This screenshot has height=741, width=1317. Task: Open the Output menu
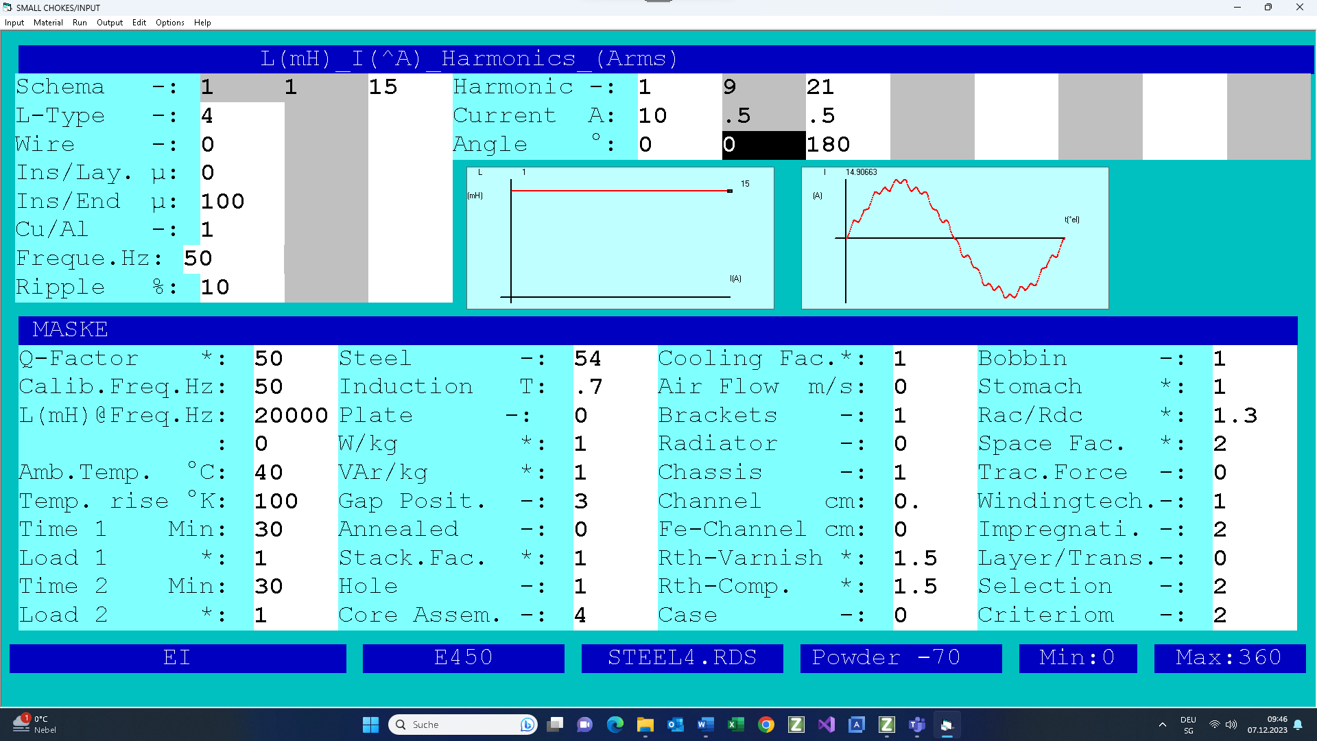click(x=110, y=23)
